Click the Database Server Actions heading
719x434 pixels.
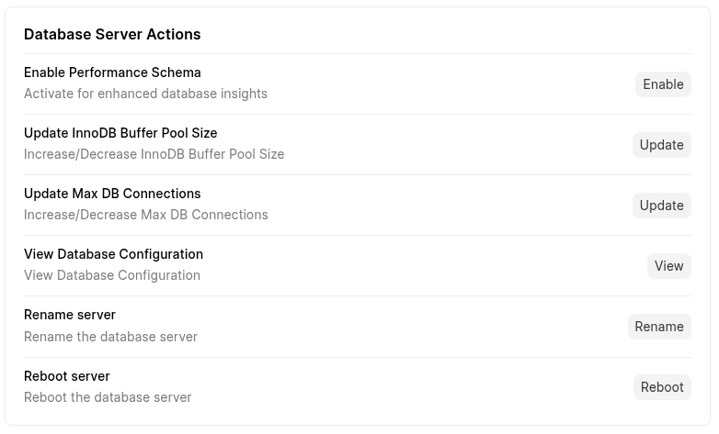point(112,34)
